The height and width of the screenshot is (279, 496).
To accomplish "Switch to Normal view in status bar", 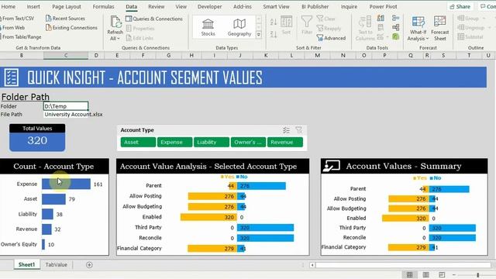I will [409, 274].
